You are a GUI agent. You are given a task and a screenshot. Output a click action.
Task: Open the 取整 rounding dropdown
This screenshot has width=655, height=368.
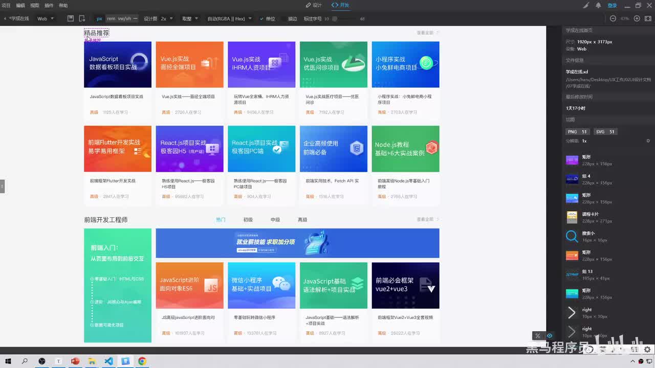coord(190,19)
